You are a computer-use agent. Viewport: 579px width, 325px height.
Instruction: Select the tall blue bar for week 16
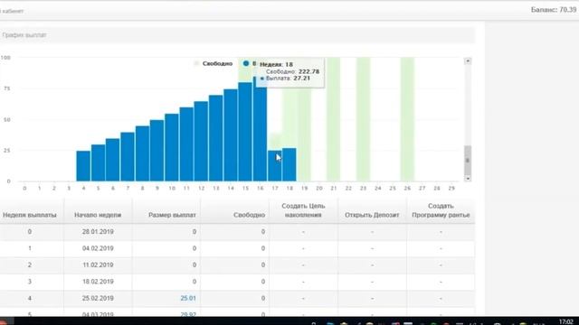pos(260,129)
